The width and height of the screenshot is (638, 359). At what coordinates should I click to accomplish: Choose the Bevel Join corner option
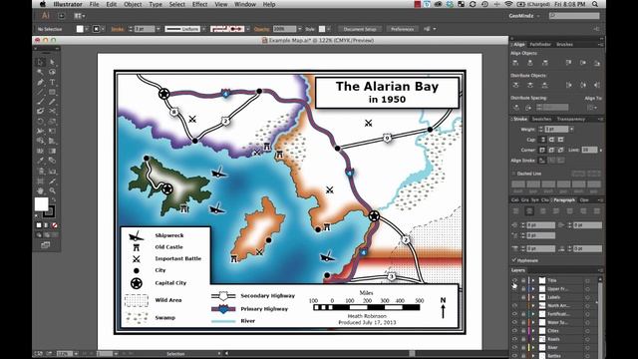(560, 150)
